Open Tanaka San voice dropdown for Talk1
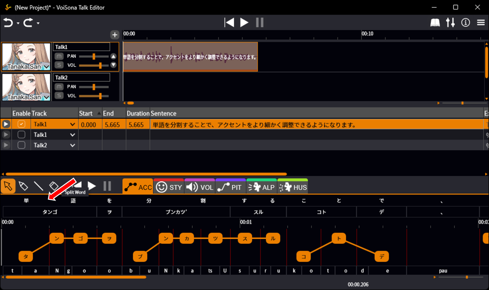489x290 pixels. click(x=46, y=67)
